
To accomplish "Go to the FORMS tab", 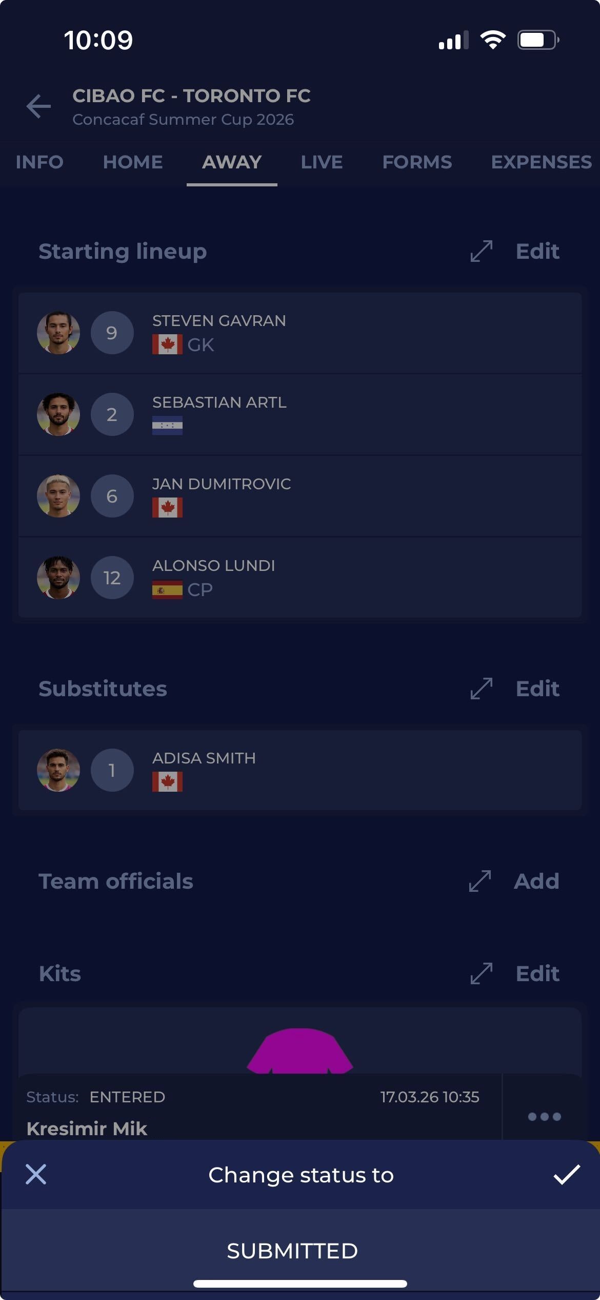I will (417, 162).
